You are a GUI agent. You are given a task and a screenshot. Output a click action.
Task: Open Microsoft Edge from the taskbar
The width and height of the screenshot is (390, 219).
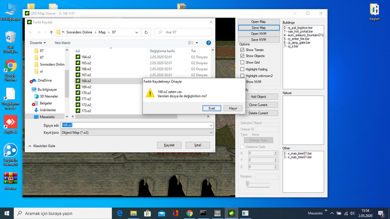coord(119,214)
